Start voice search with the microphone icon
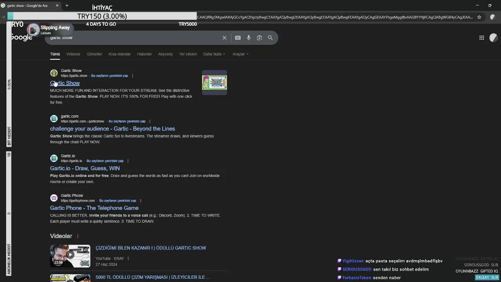 (x=249, y=38)
